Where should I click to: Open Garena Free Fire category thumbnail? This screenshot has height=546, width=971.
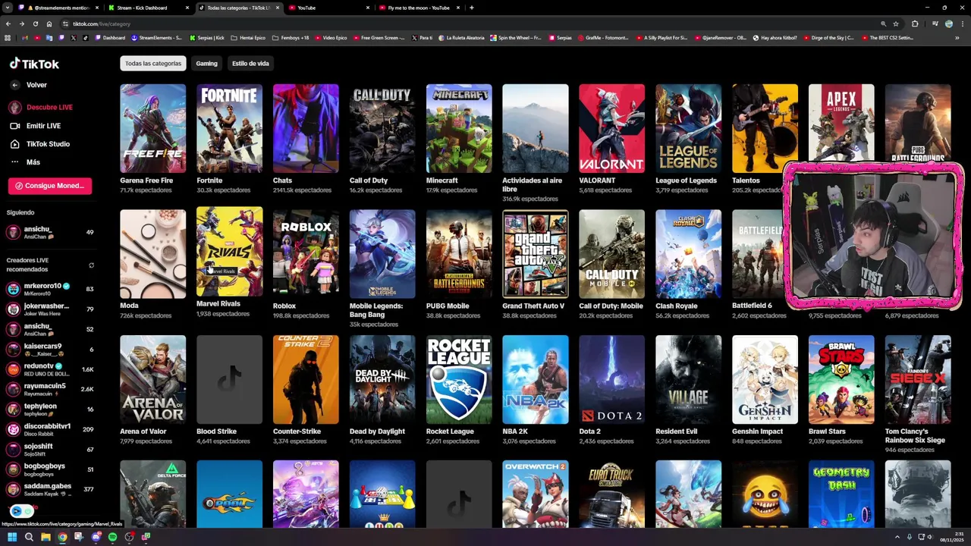(152, 128)
